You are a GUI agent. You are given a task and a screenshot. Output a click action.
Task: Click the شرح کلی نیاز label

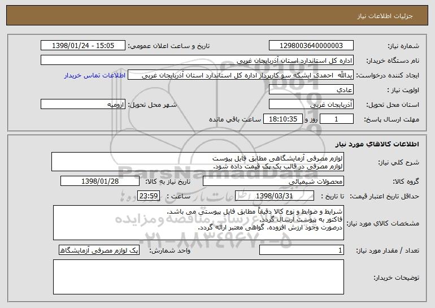[399, 162]
